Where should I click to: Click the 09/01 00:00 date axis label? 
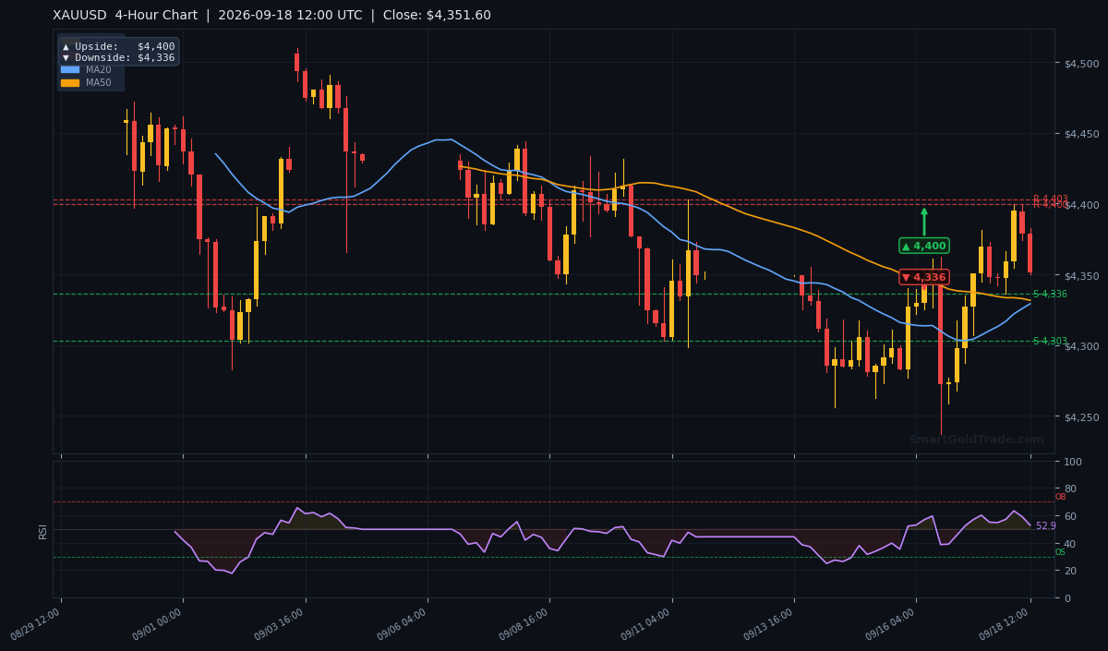click(x=159, y=623)
